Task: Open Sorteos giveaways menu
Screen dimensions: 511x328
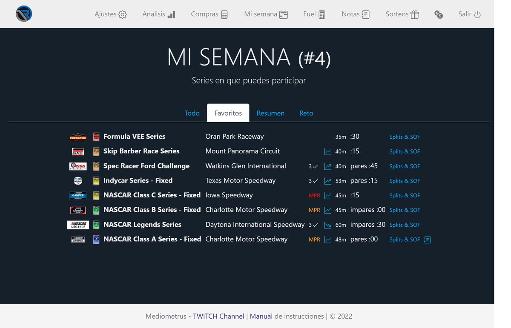Action: click(x=402, y=14)
